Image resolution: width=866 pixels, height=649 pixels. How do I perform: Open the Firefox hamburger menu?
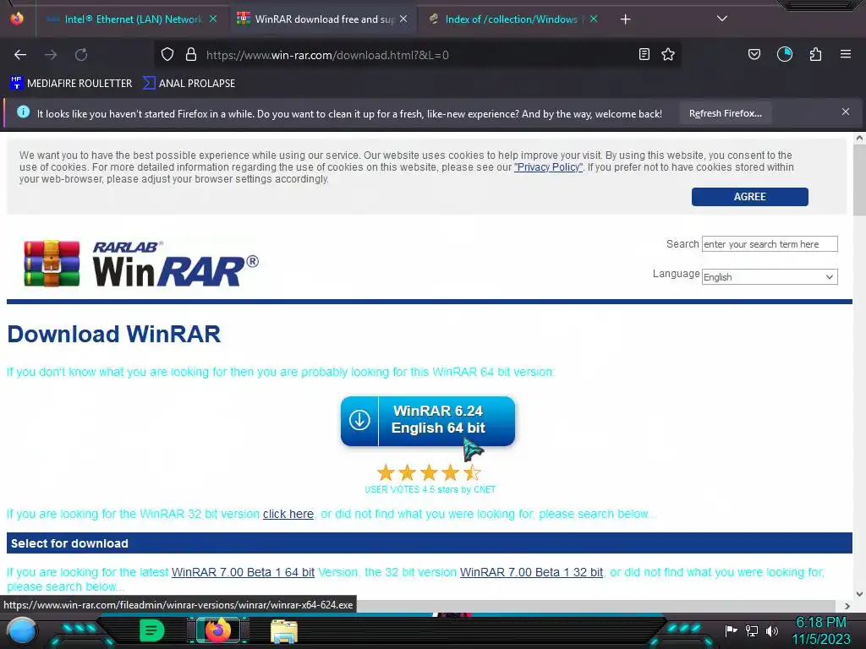pos(846,54)
